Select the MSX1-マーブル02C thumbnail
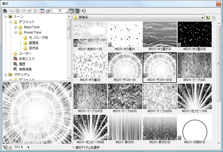223x152 pixels. point(125,98)
